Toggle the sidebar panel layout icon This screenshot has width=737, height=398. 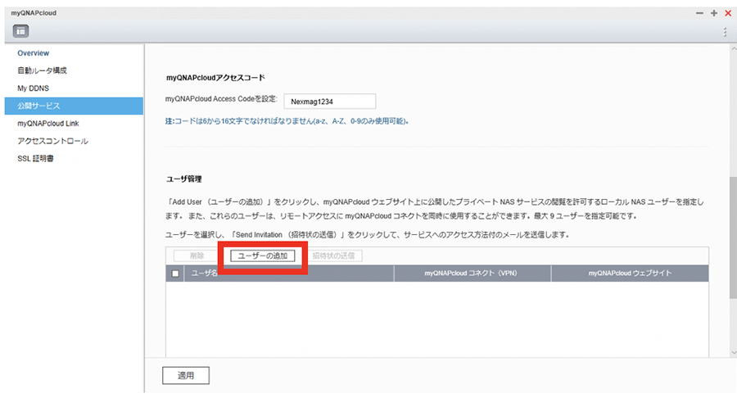[x=20, y=31]
